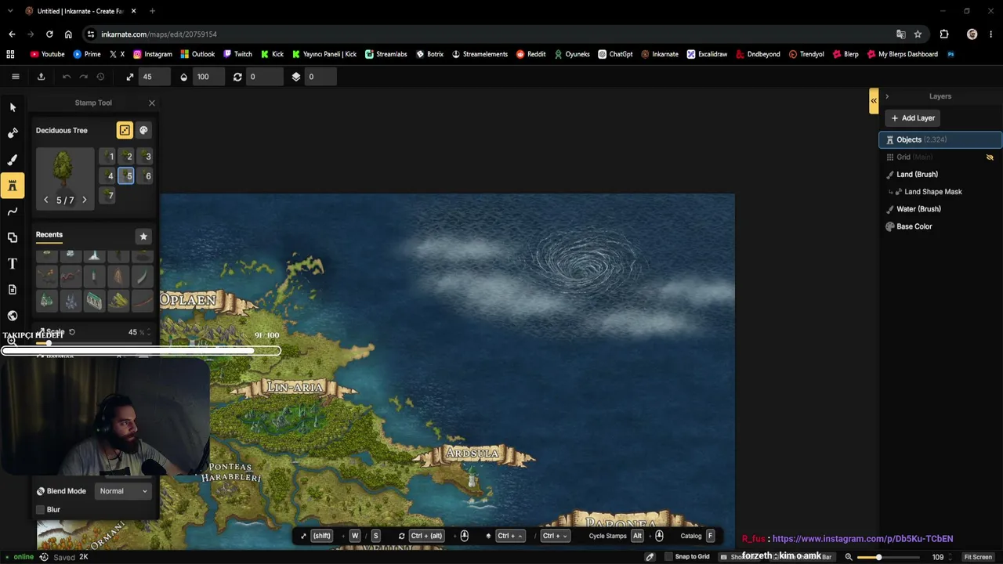Open a new browser tab
This screenshot has height=564, width=1003.
pos(152,11)
